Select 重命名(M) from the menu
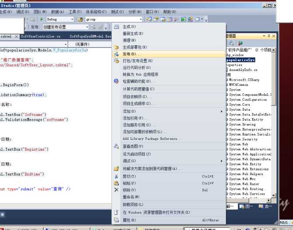 tap(169, 197)
